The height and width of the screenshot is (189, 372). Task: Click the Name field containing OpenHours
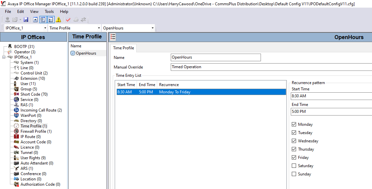(x=216, y=57)
